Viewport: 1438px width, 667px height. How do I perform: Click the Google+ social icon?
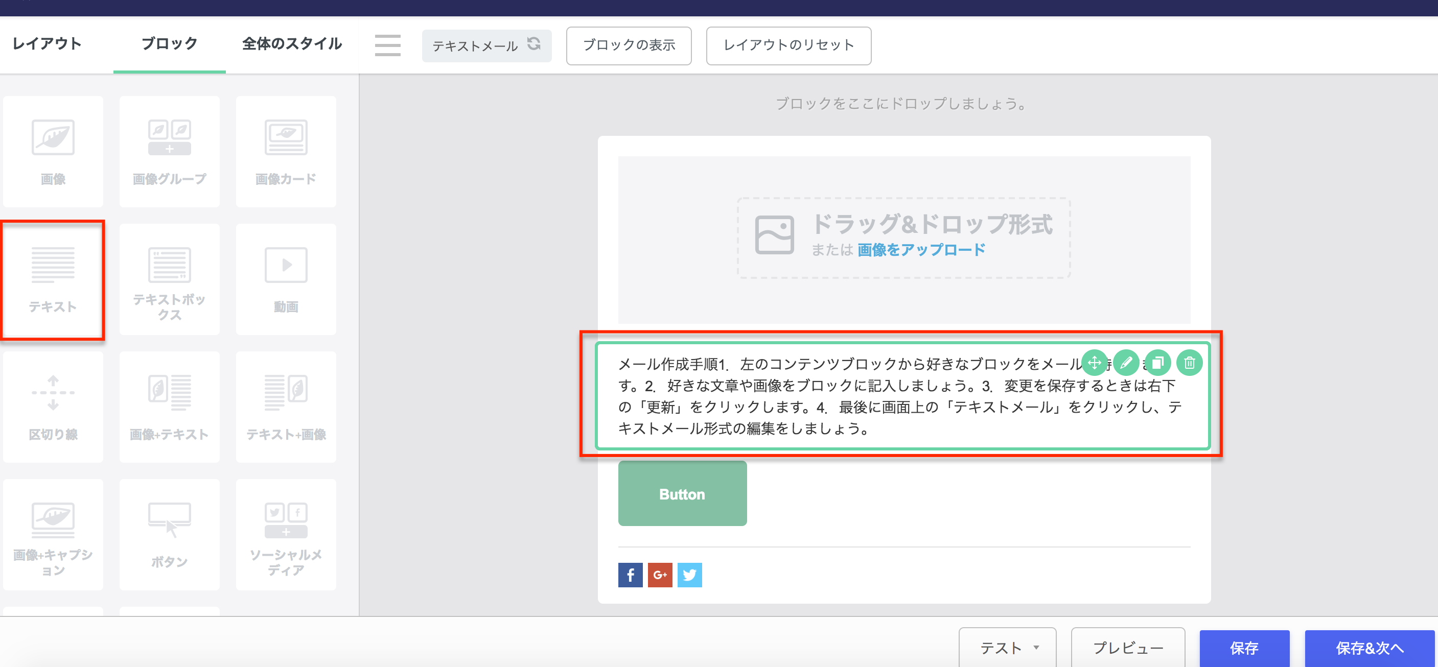click(x=660, y=575)
